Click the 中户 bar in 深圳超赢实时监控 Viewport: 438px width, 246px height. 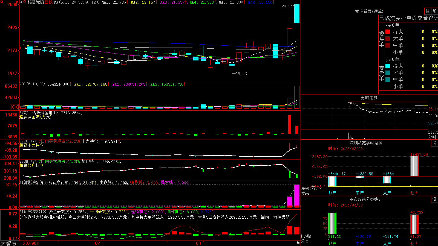pos(360,177)
